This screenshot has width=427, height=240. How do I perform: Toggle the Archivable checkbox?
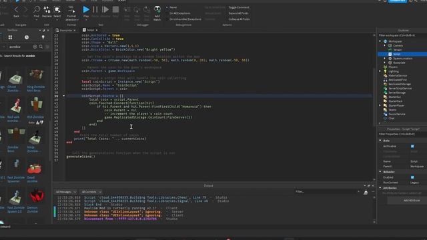[412, 146]
